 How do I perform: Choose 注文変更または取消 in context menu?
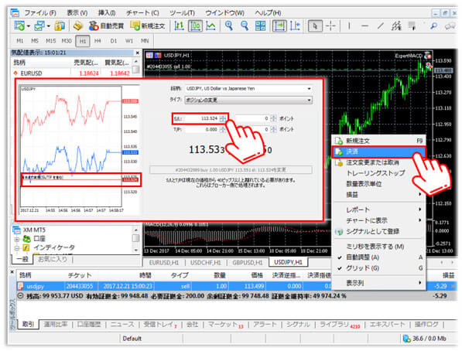tap(378, 162)
